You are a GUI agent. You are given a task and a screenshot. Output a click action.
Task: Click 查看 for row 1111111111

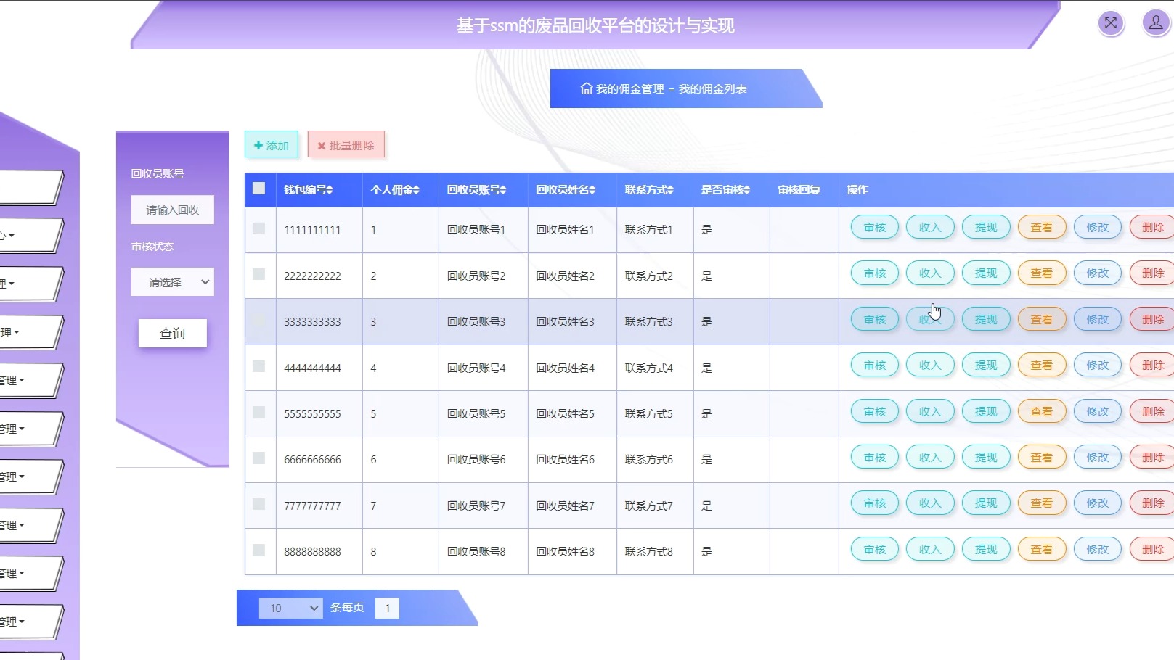[x=1042, y=228]
